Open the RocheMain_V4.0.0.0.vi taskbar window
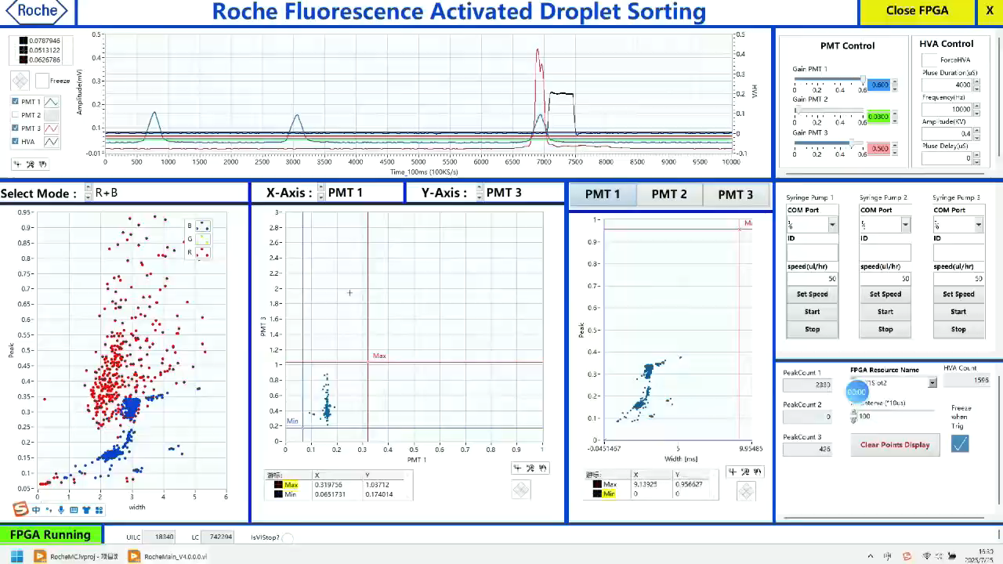 [168, 556]
